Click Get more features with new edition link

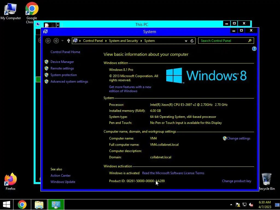point(130,89)
